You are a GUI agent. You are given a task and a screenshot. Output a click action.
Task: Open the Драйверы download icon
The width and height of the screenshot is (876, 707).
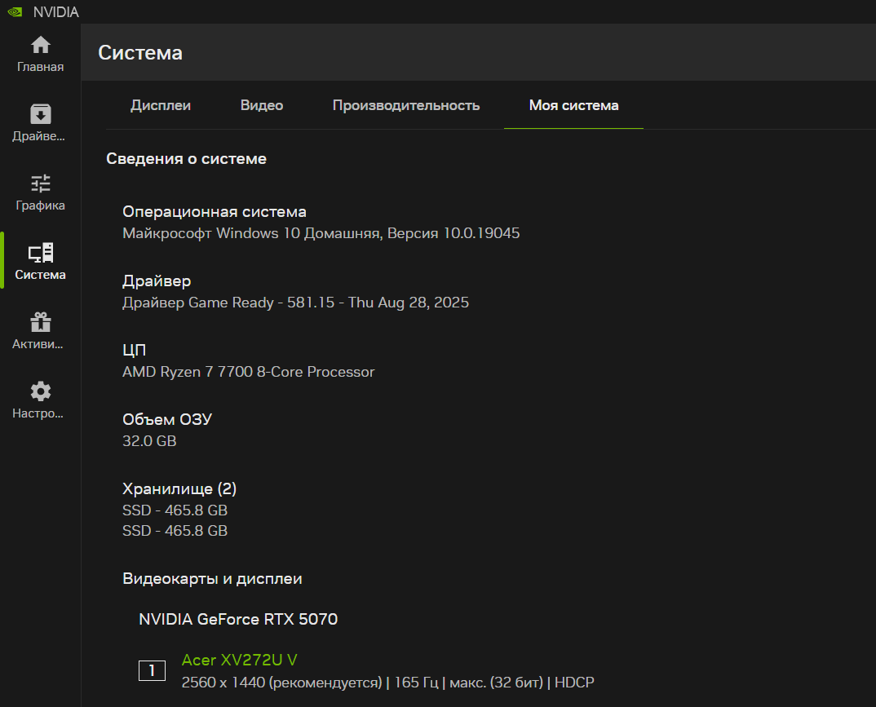[40, 114]
